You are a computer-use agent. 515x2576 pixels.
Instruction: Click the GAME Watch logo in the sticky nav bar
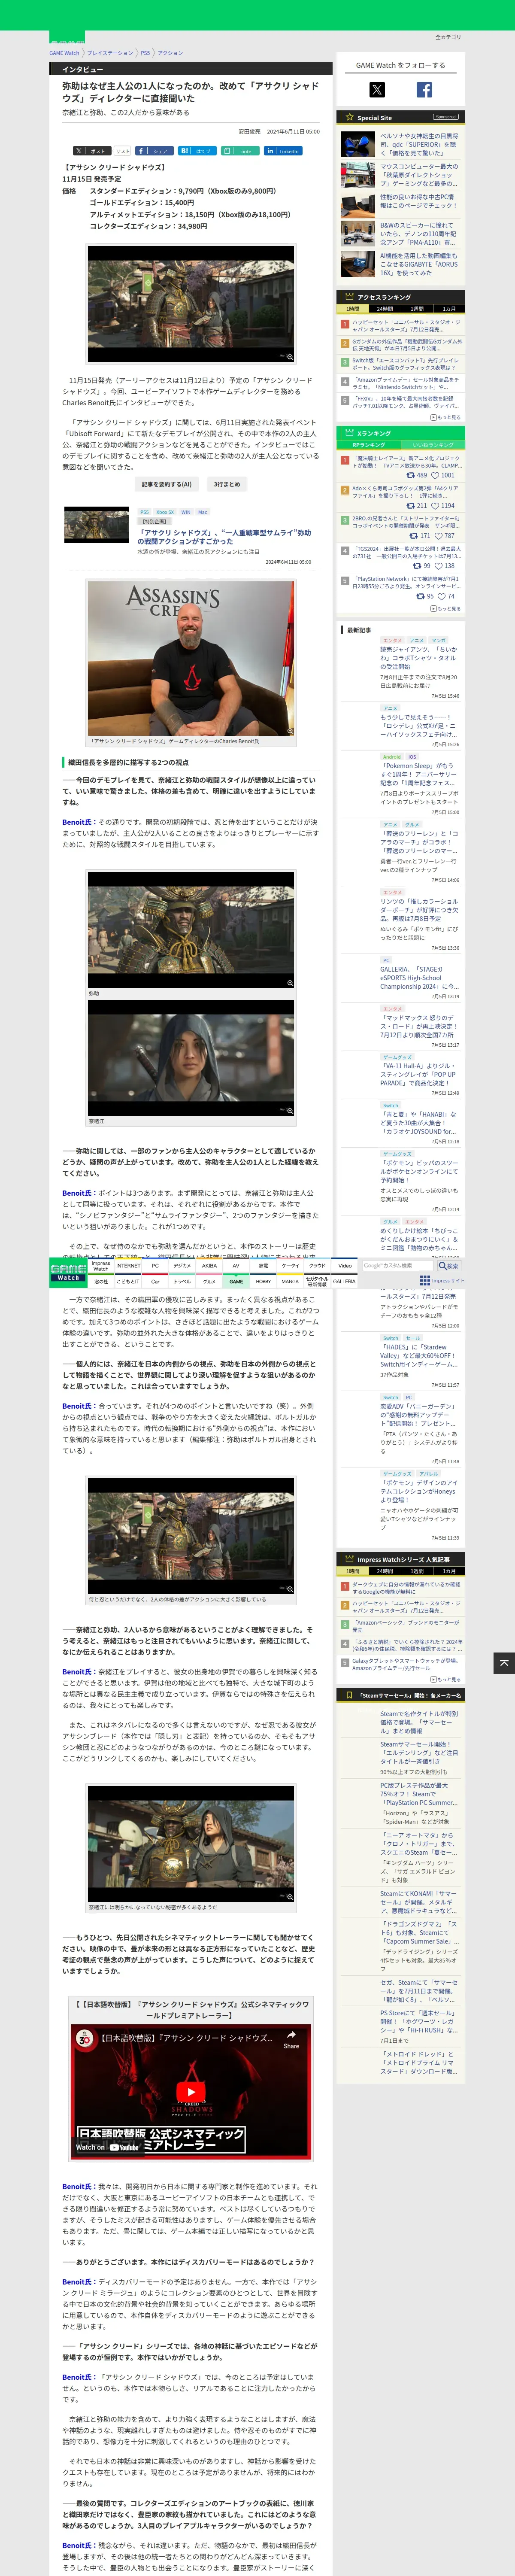tap(68, 1272)
